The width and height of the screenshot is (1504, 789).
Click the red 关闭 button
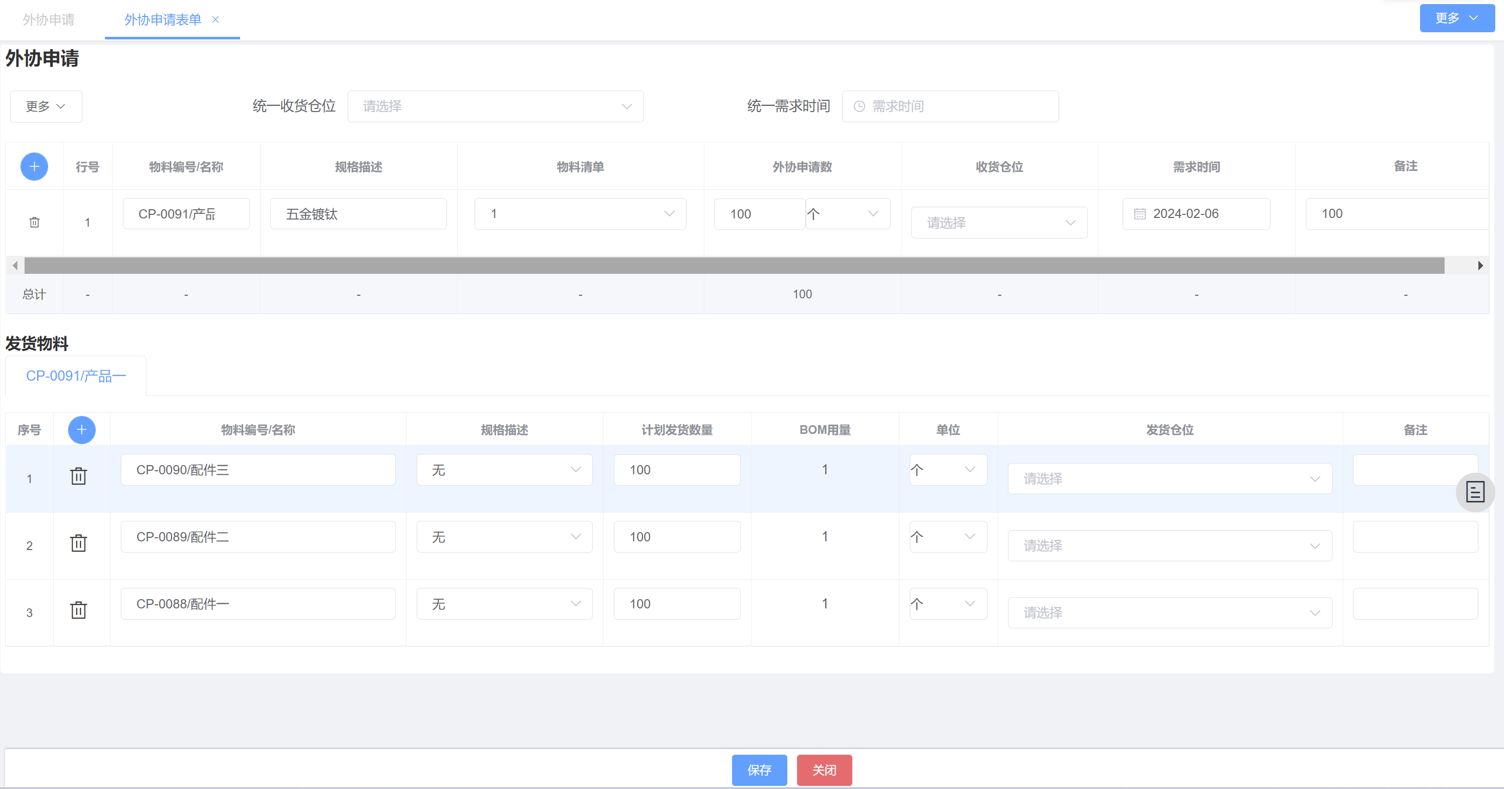coord(824,770)
